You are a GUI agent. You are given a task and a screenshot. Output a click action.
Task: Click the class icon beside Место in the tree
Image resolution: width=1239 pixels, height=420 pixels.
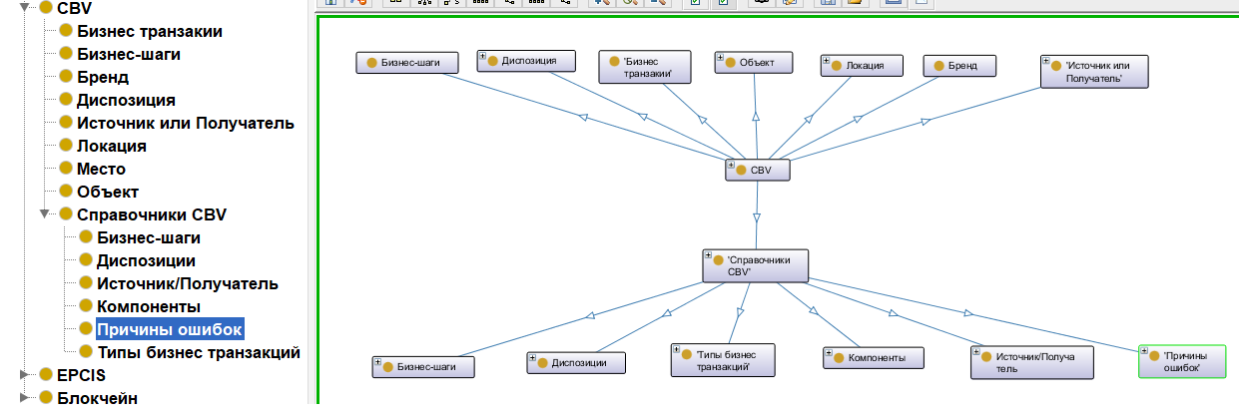(66, 169)
